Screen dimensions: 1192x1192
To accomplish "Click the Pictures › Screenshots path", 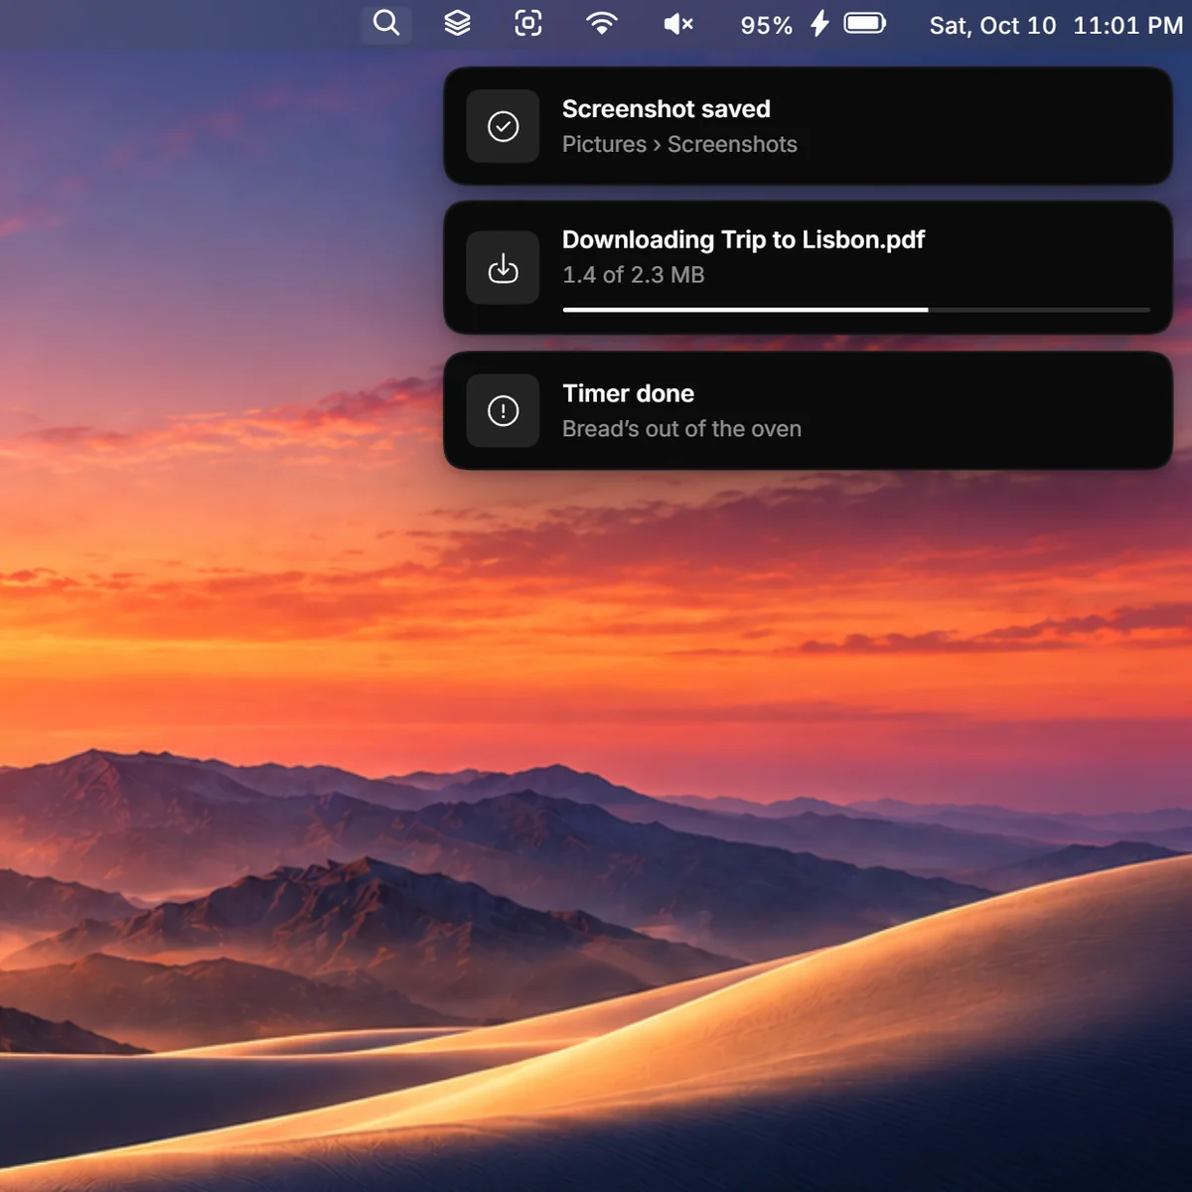I will [x=679, y=144].
